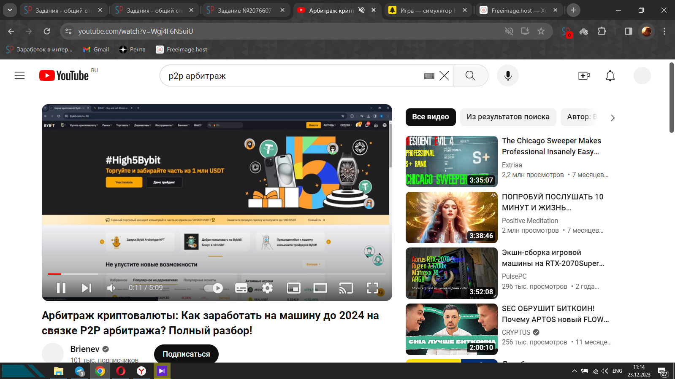Open the Chrome three-dot menu
The height and width of the screenshot is (379, 675).
point(664,31)
